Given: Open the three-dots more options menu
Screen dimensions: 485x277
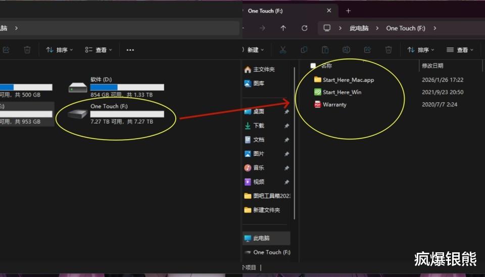Looking at the screenshot, I should coord(130,50).
